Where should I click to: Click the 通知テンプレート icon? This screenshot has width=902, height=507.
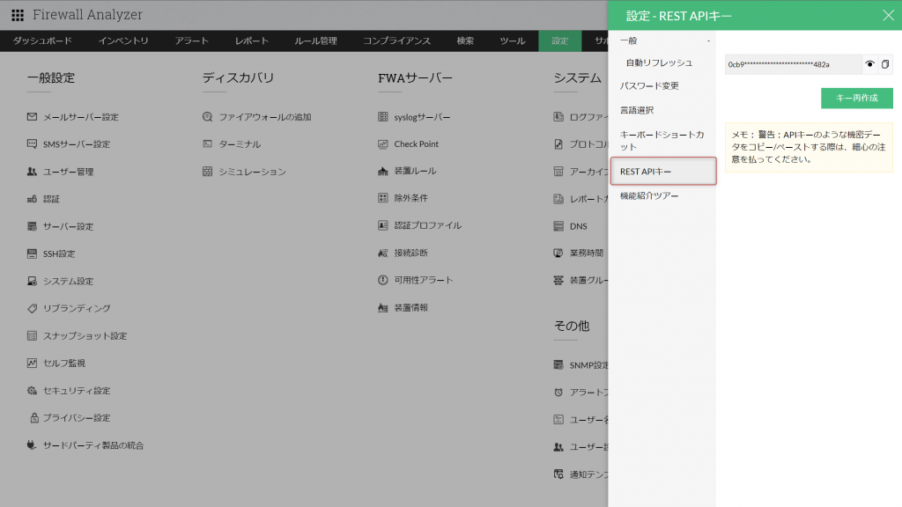coord(558,474)
